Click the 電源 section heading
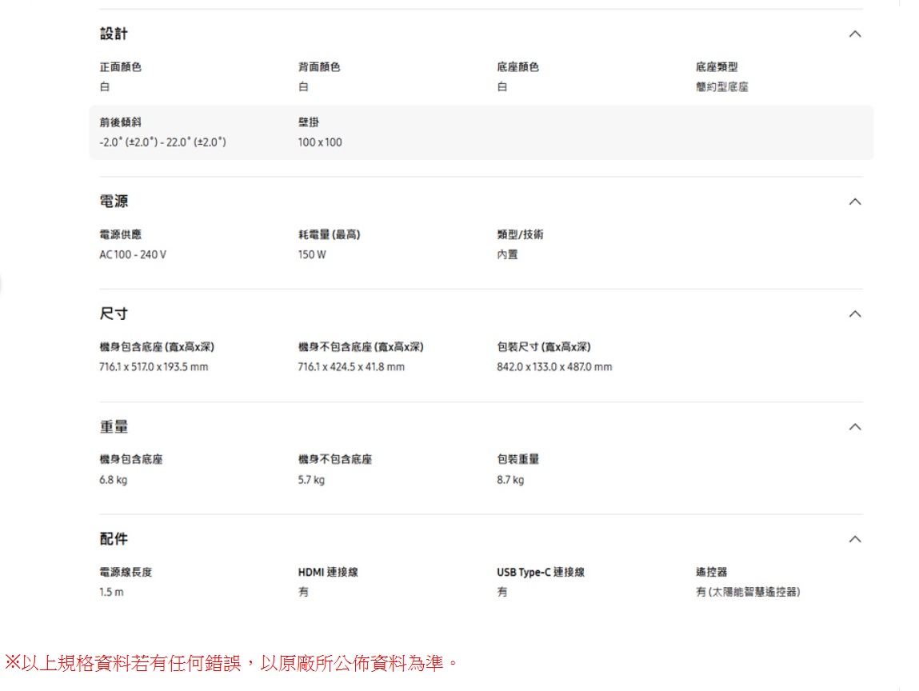The image size is (919, 691). tap(114, 202)
